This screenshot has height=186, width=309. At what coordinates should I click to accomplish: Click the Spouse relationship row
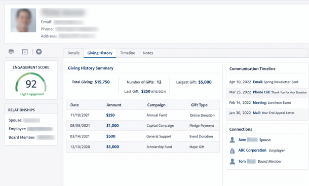pos(24,120)
